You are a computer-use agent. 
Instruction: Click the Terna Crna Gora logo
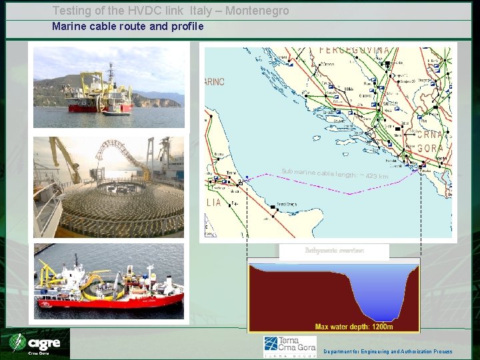coord(290,347)
